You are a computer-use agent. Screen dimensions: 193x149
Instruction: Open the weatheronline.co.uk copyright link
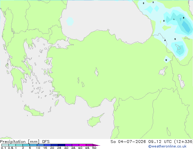[x=167, y=146]
